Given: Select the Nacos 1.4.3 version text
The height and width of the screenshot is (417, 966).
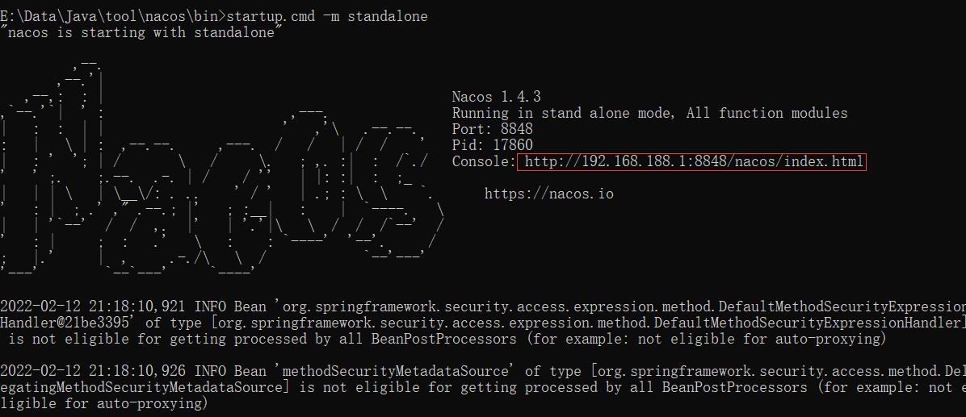Looking at the screenshot, I should click(497, 97).
